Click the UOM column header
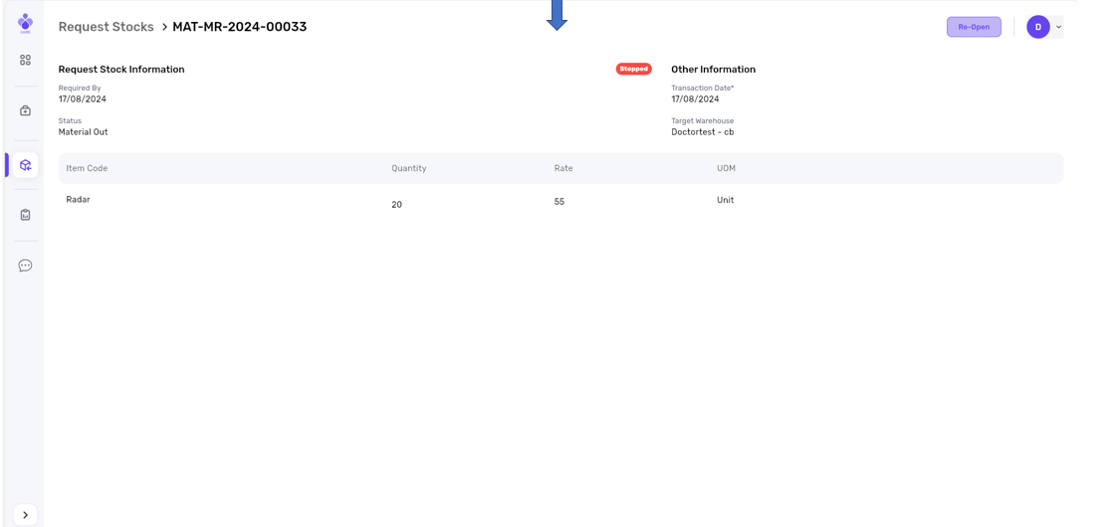 (726, 168)
